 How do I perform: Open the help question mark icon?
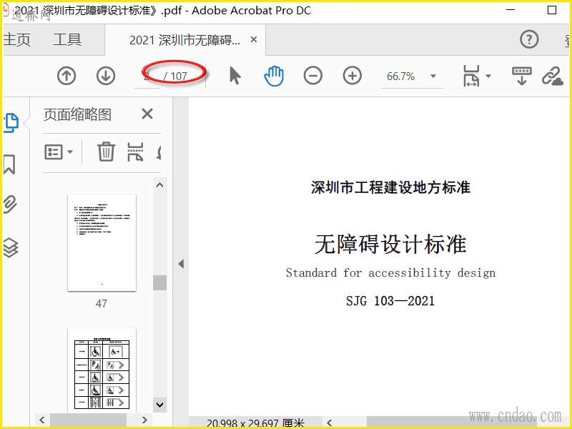[x=529, y=39]
